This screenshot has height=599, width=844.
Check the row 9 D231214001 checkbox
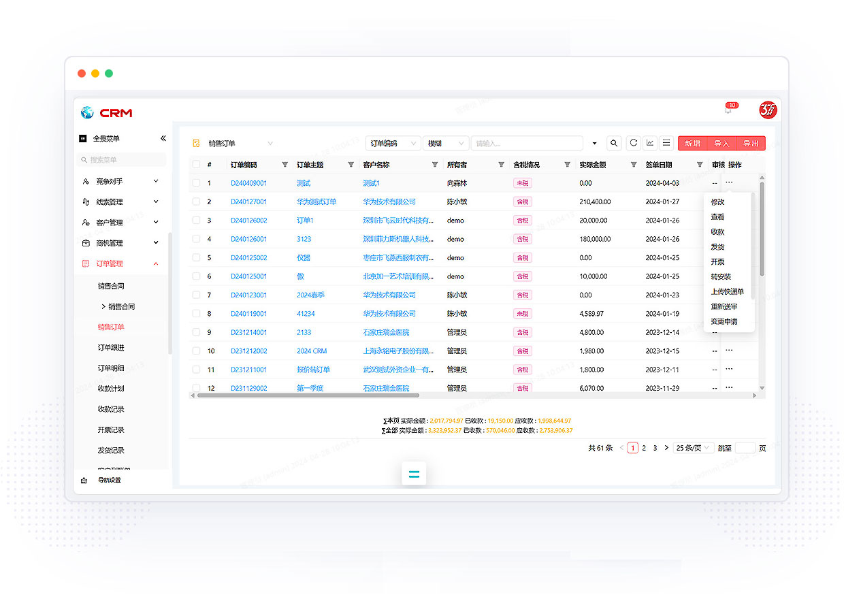pos(197,332)
